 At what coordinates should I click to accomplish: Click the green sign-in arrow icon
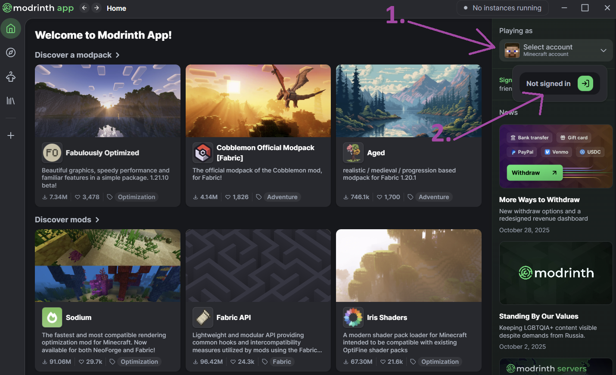point(585,83)
